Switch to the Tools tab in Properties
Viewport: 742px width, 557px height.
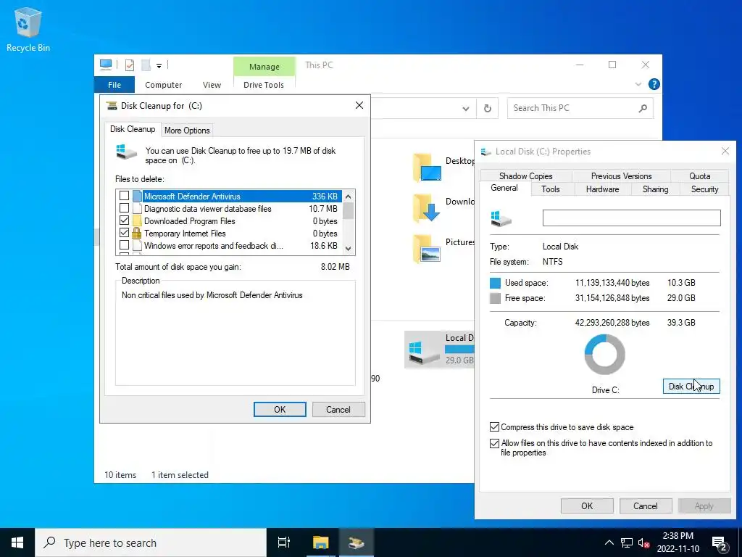click(551, 189)
